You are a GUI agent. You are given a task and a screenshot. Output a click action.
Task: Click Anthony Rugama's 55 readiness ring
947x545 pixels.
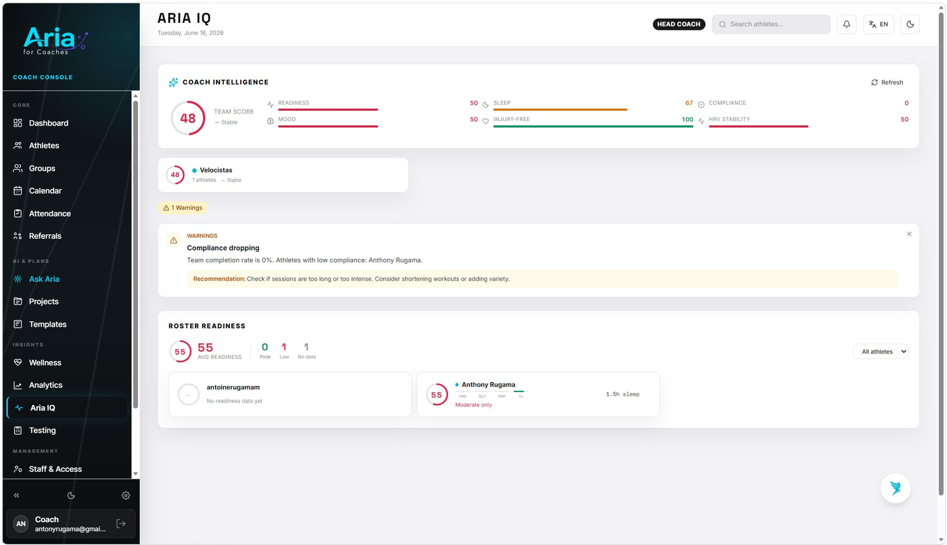[x=437, y=395]
